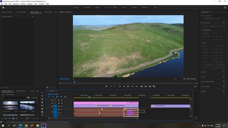Open the Window menu
Screen dimensions: 228x128
point(41,4)
